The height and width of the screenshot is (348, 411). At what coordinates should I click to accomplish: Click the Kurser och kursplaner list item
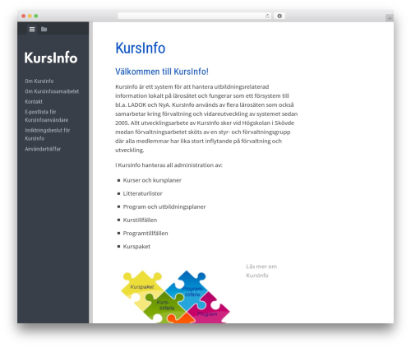tap(152, 180)
